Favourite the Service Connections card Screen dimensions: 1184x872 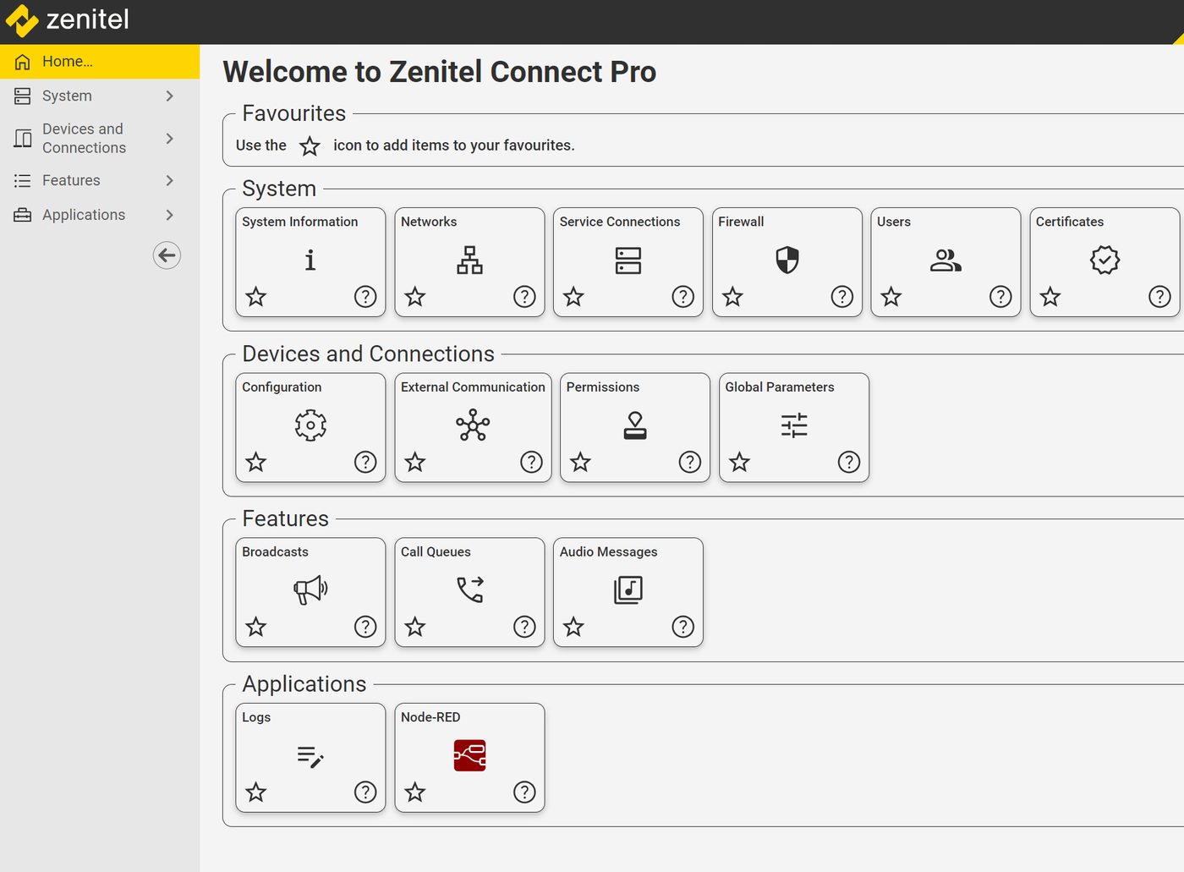573,297
